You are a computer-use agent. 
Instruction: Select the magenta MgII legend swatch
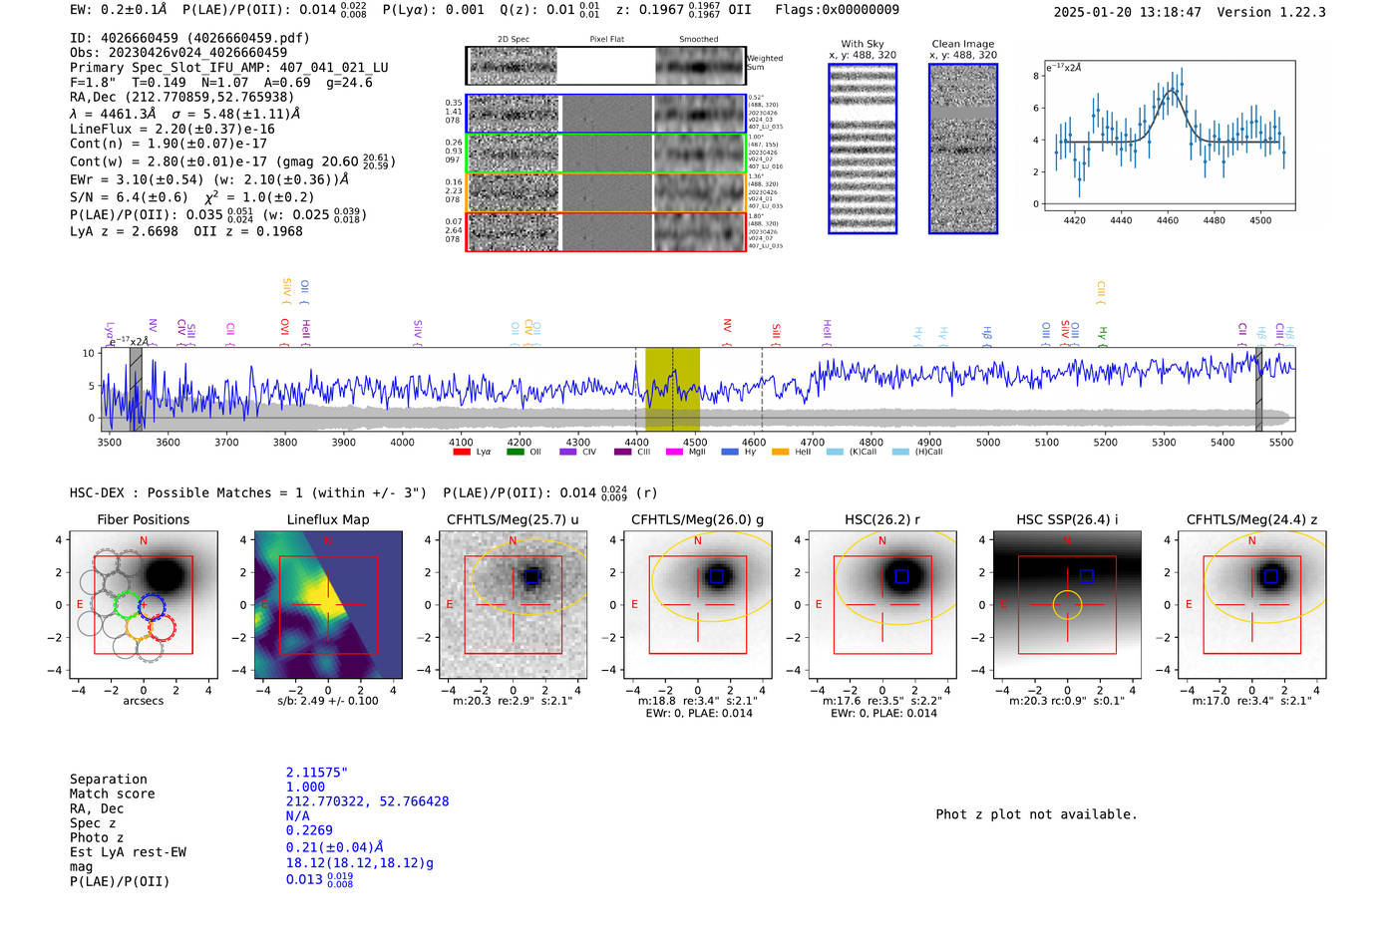point(674,452)
